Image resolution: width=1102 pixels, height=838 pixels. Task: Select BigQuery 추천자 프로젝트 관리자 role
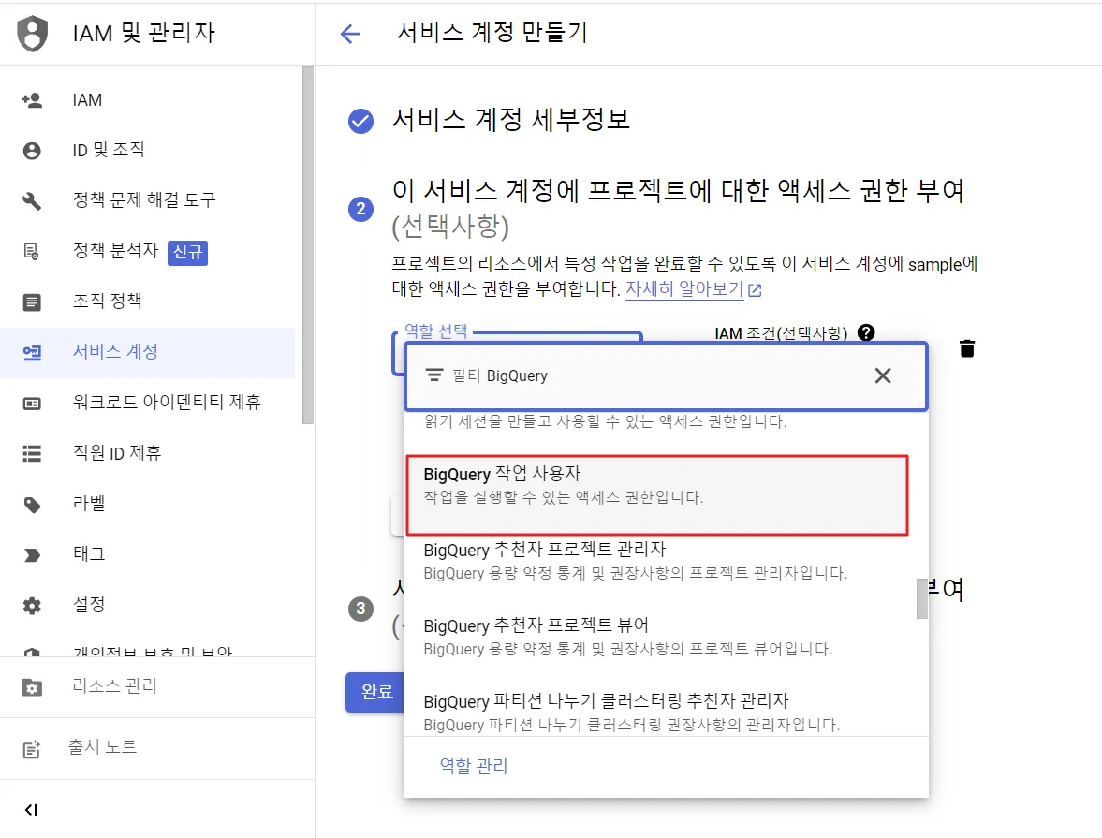point(659,560)
